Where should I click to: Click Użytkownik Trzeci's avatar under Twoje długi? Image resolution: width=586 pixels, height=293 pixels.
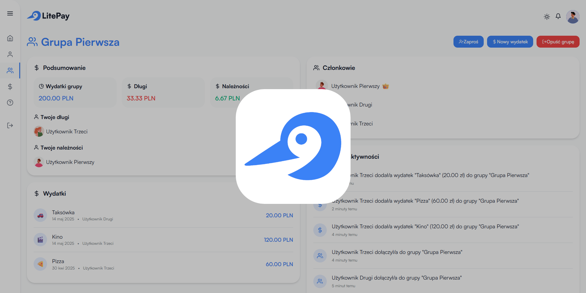coord(39,132)
